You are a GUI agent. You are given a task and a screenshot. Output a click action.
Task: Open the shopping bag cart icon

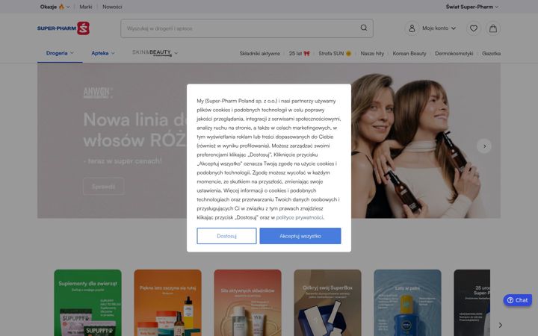tap(492, 28)
